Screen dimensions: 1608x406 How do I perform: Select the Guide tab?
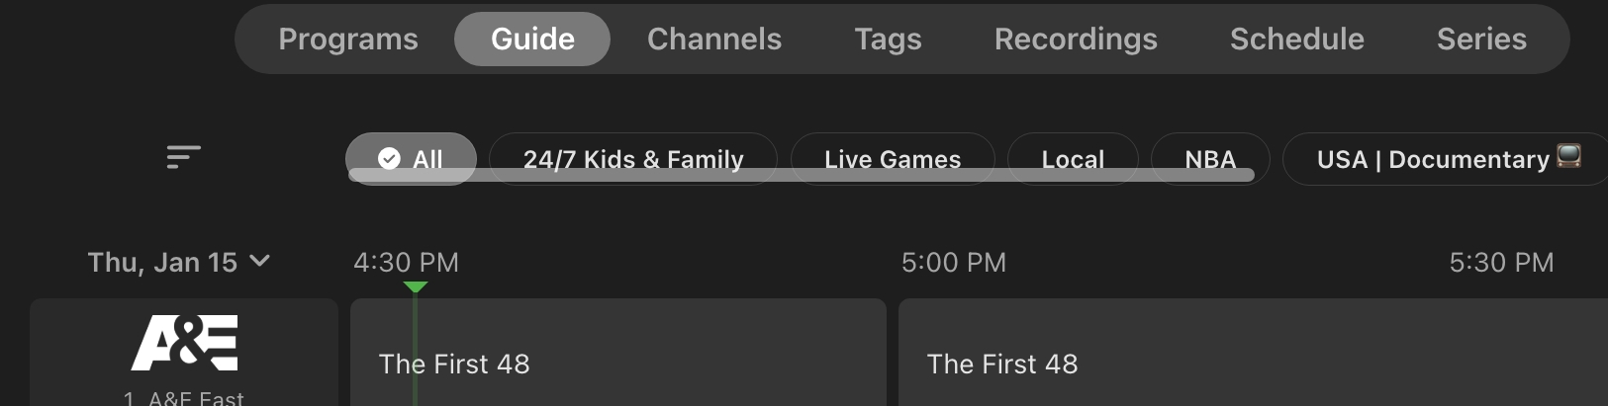[532, 40]
